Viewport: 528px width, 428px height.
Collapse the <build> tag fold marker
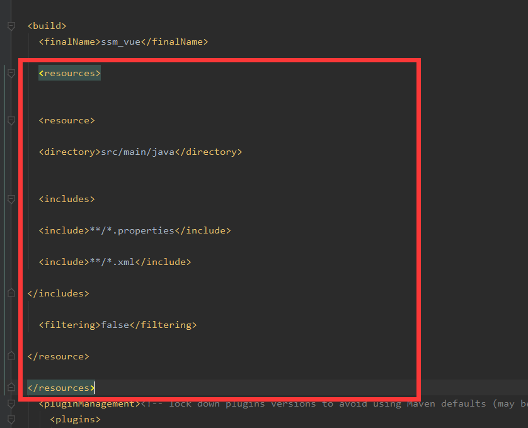(x=11, y=26)
